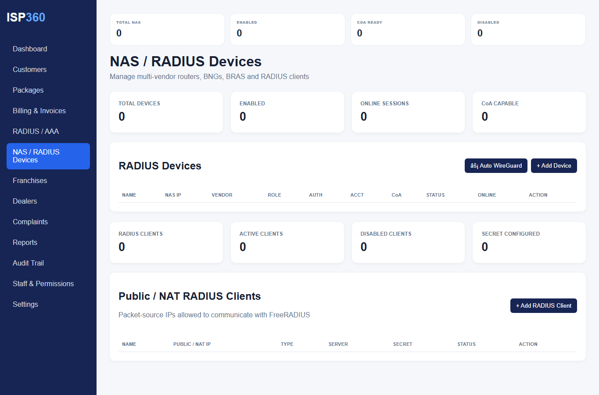The width and height of the screenshot is (599, 395).
Task: Click the ACTIVE CLIENTS stat card
Action: click(287, 242)
